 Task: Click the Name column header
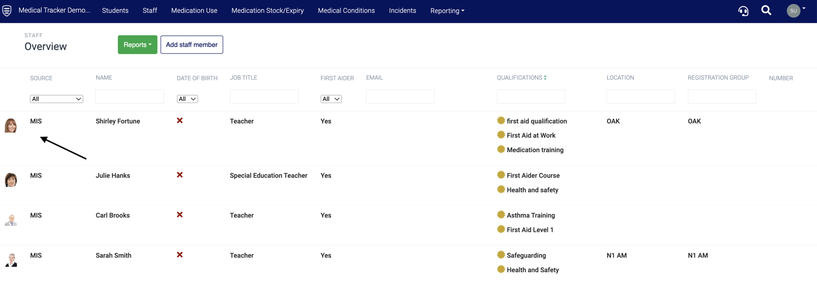104,77
